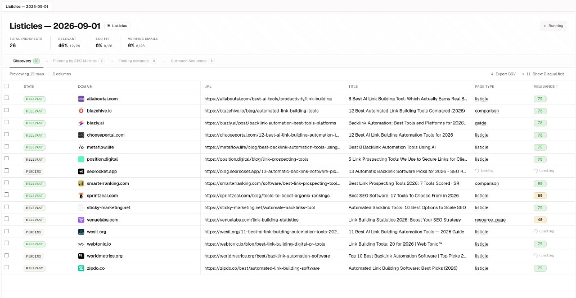This screenshot has width=576, height=298.
Task: Check the blazehive.io row checkbox
Action: (7, 110)
